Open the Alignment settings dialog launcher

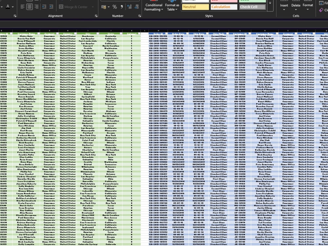pos(96,16)
